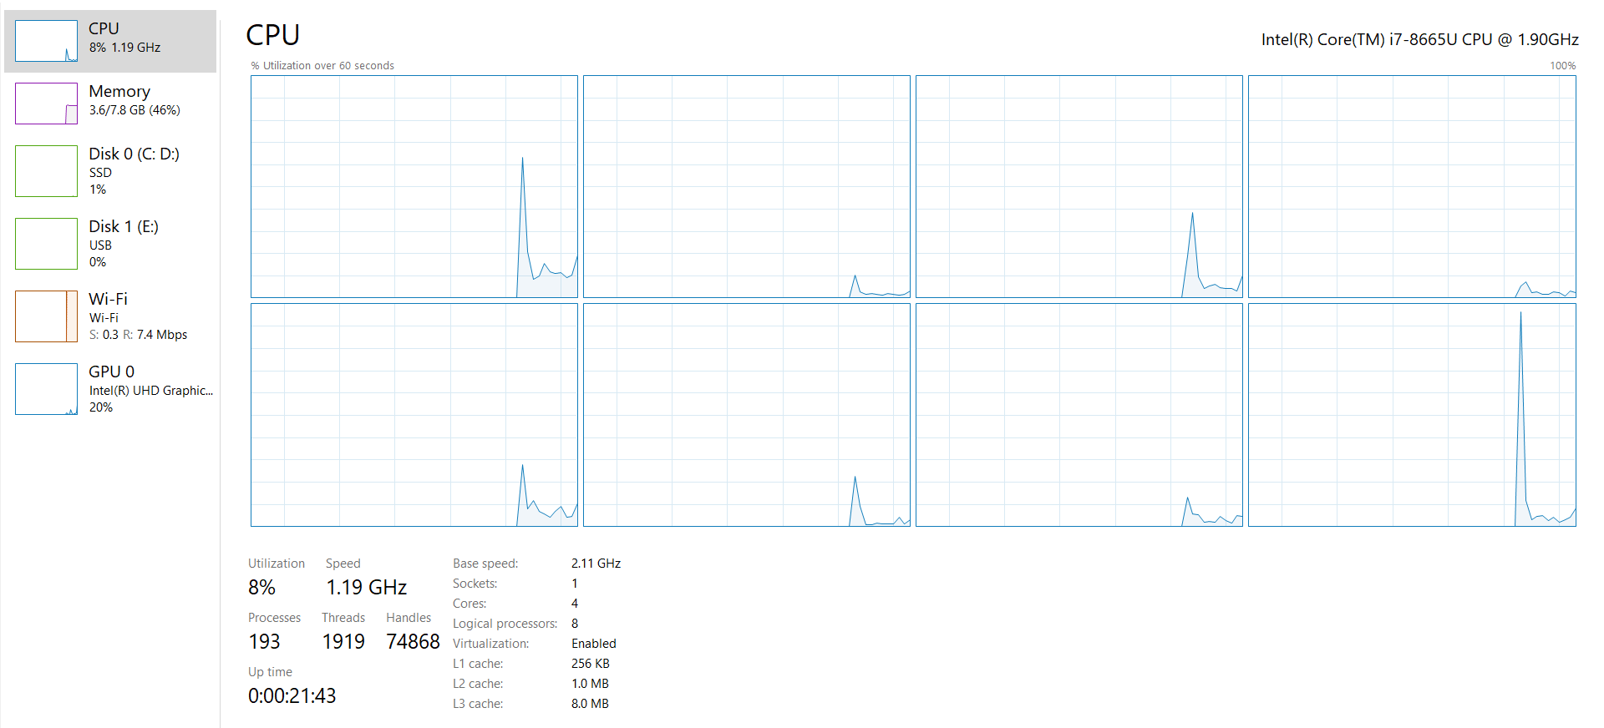This screenshot has width=1604, height=728.
Task: Click the Virtualization Enabled value
Action: (593, 644)
